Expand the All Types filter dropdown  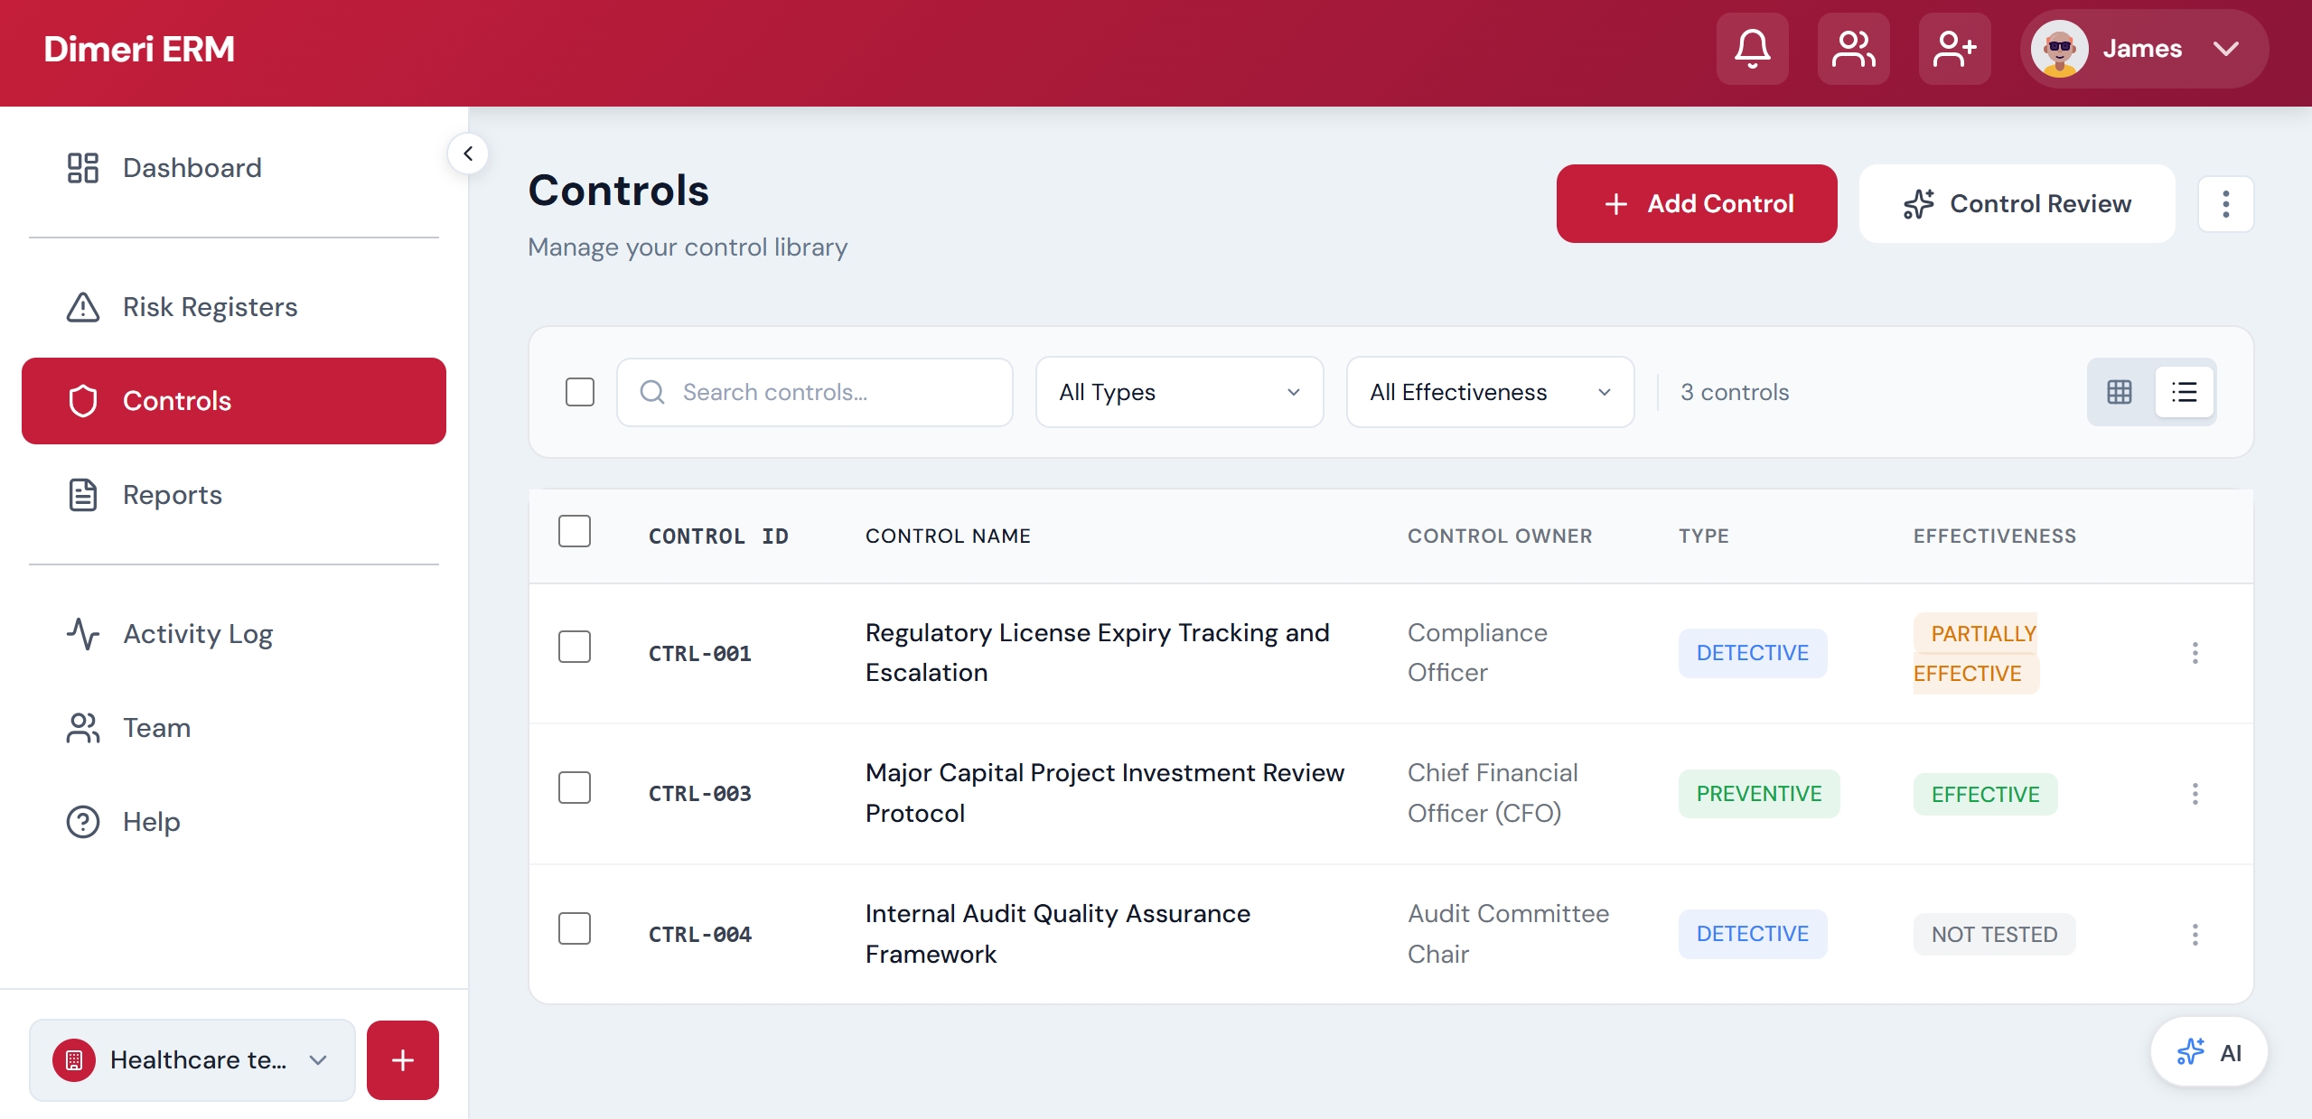point(1179,392)
